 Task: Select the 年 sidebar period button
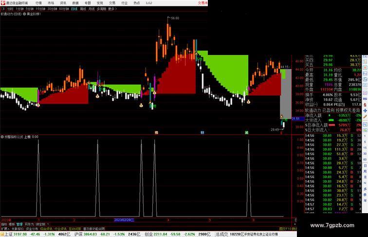pyautogui.click(x=365, y=201)
